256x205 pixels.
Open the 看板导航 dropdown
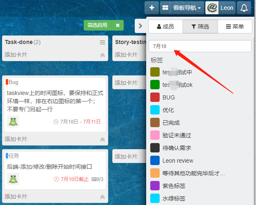[183, 7]
